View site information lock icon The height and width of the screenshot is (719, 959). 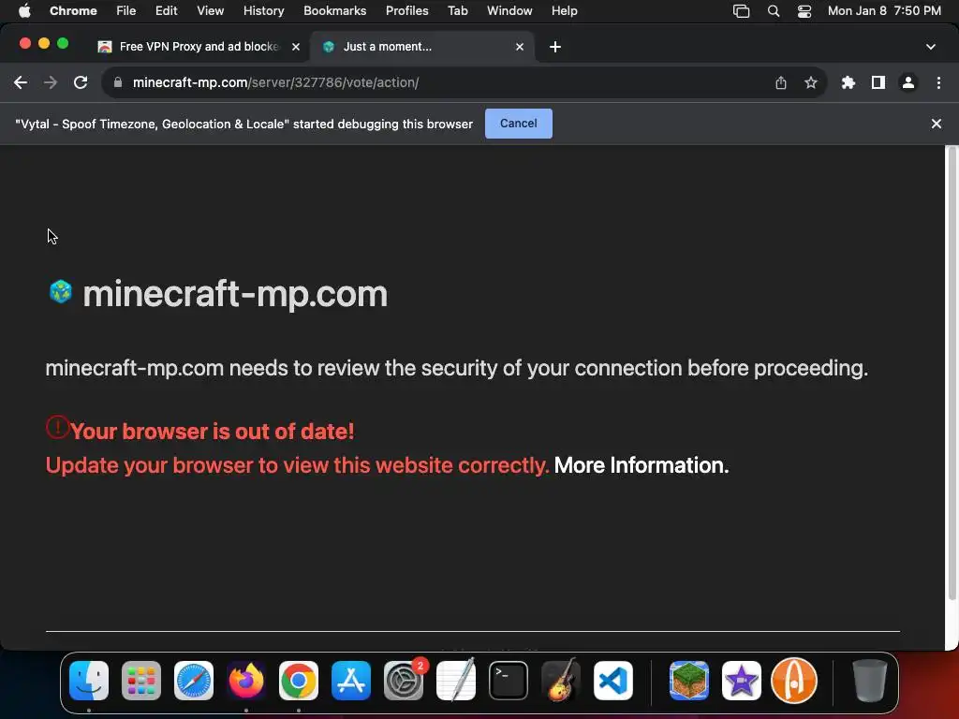click(x=119, y=82)
